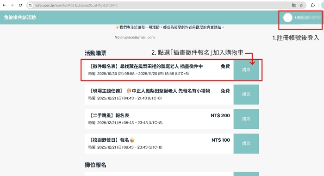Click the NT$ 100 price
The image size is (324, 176).
pos(221,140)
